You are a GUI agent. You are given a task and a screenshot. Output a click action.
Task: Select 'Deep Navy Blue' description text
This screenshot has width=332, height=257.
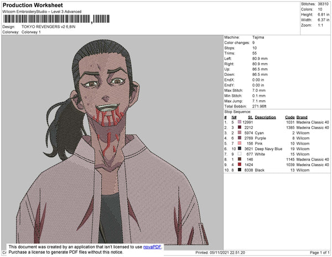268,149
